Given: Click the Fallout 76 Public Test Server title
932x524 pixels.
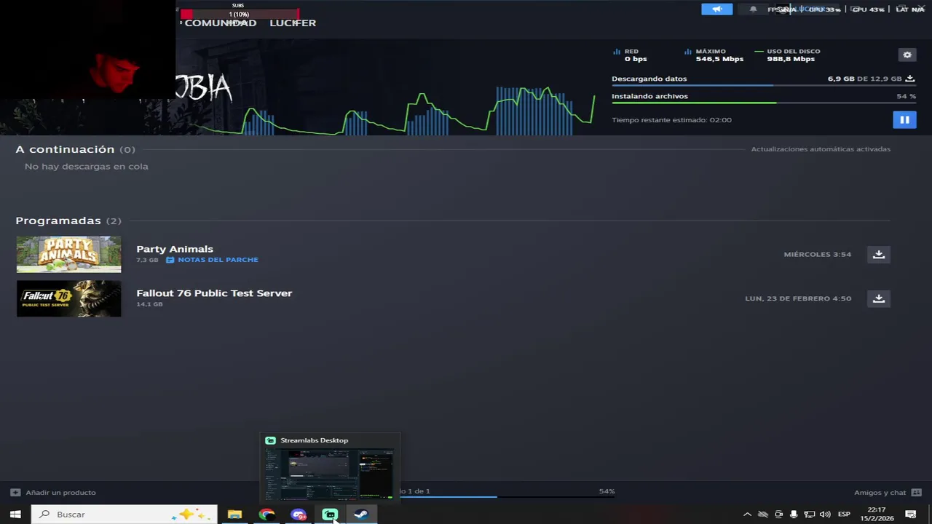Looking at the screenshot, I should (214, 293).
